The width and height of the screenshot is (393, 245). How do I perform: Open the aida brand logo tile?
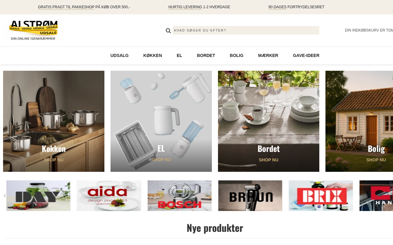point(109,196)
